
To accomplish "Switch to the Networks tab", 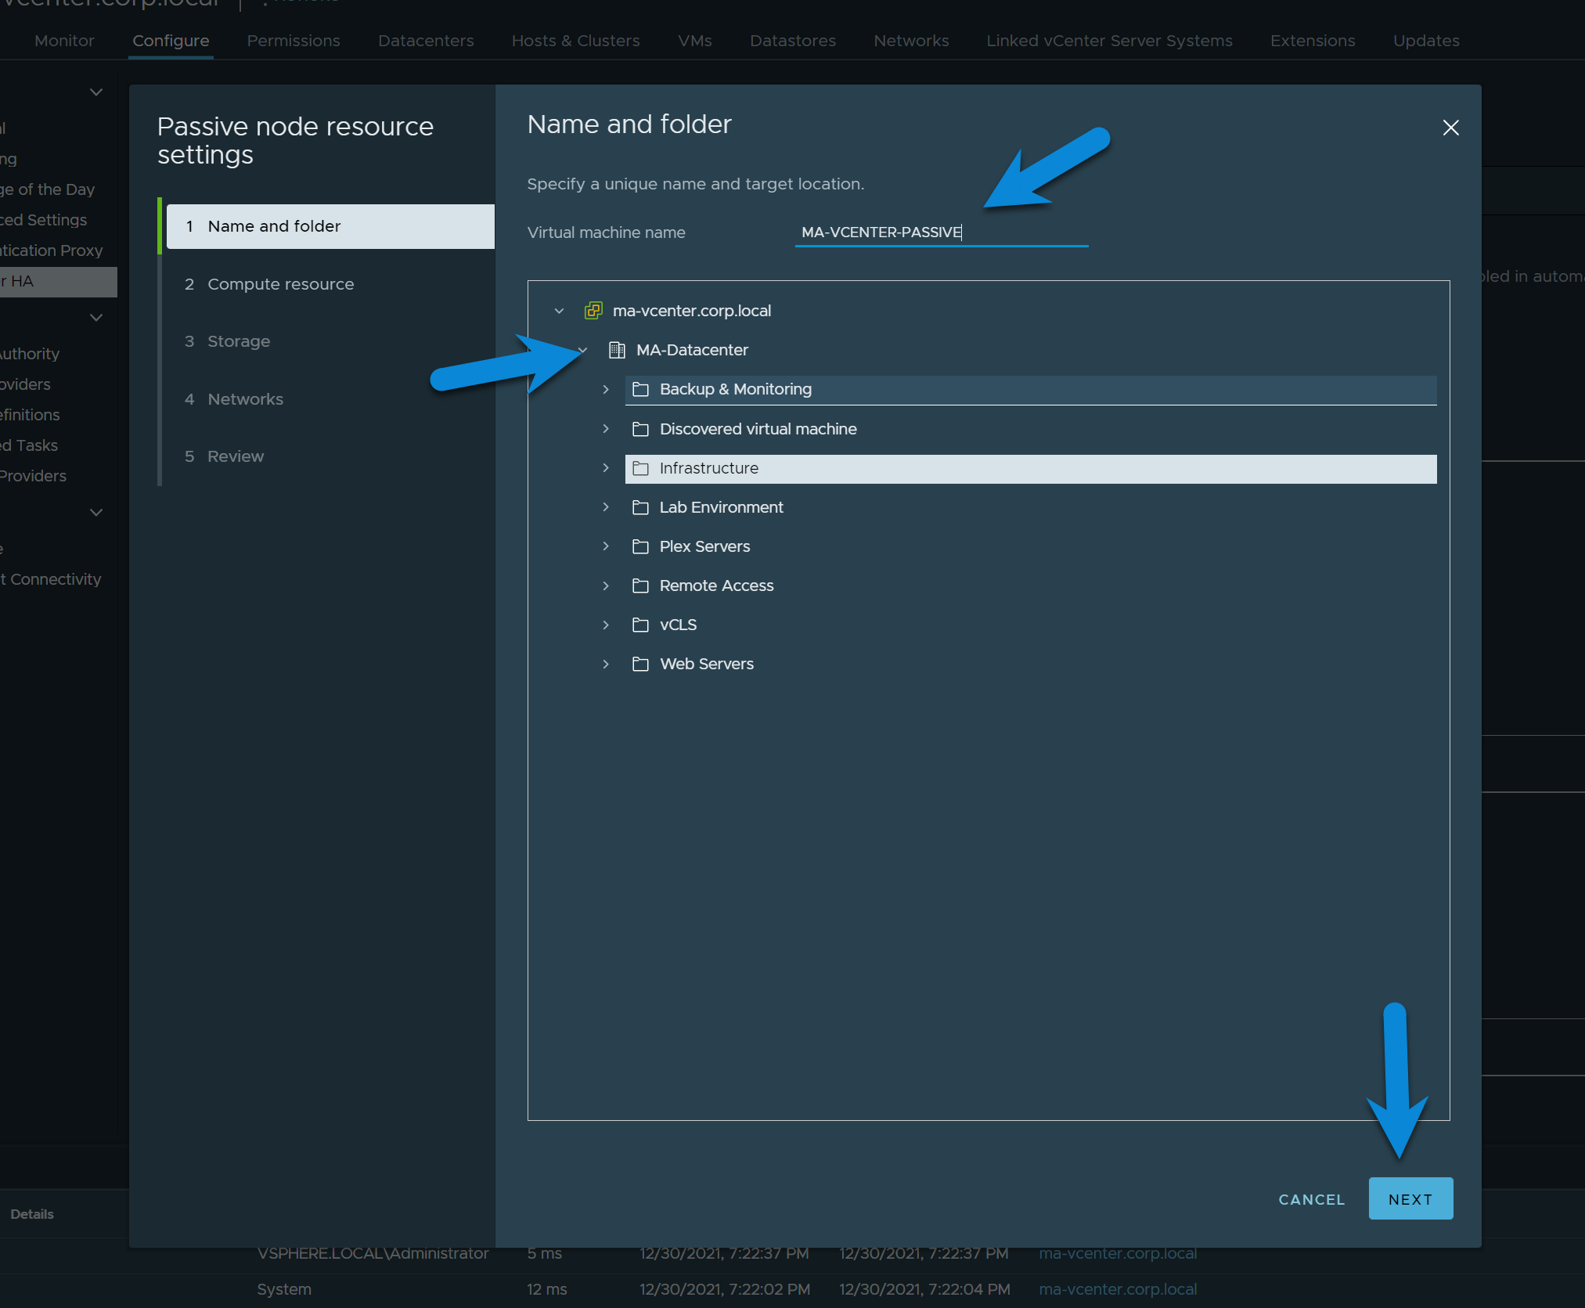I will click(x=911, y=41).
